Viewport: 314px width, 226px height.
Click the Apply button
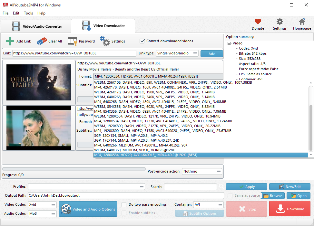[x=247, y=187]
